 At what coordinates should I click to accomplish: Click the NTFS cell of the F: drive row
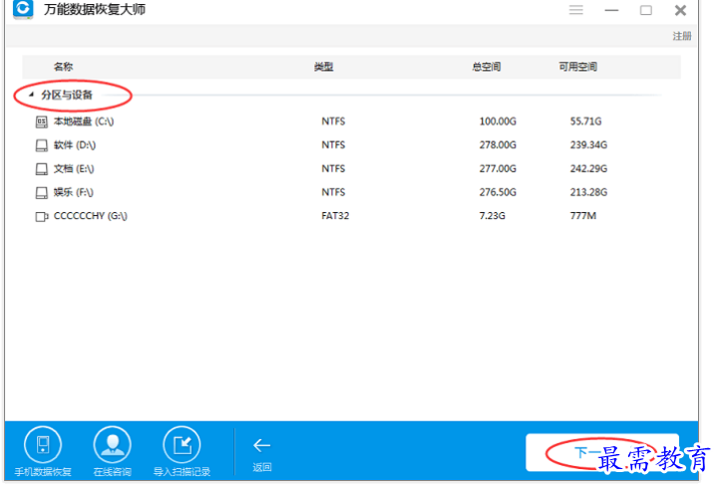click(x=333, y=192)
